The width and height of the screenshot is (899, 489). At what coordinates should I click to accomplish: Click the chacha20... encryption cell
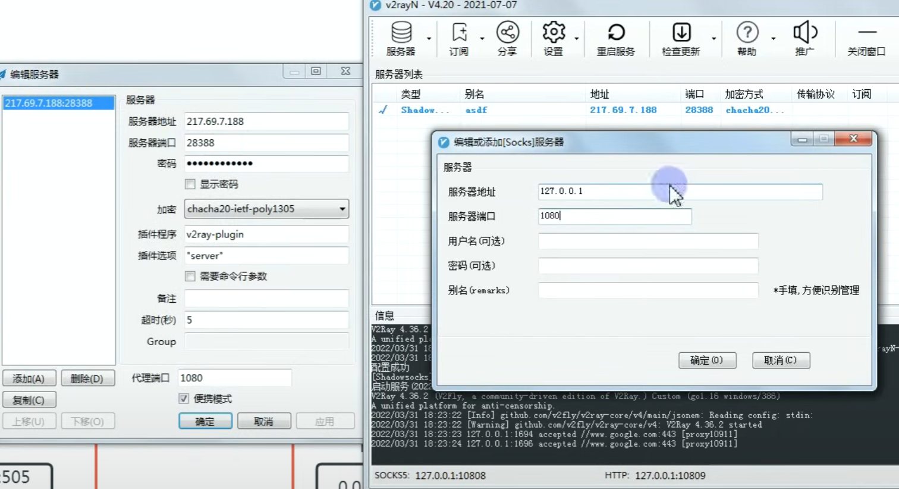[x=755, y=110]
